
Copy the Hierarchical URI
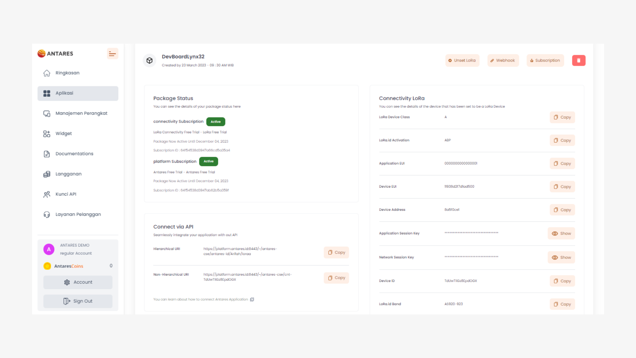(336, 253)
